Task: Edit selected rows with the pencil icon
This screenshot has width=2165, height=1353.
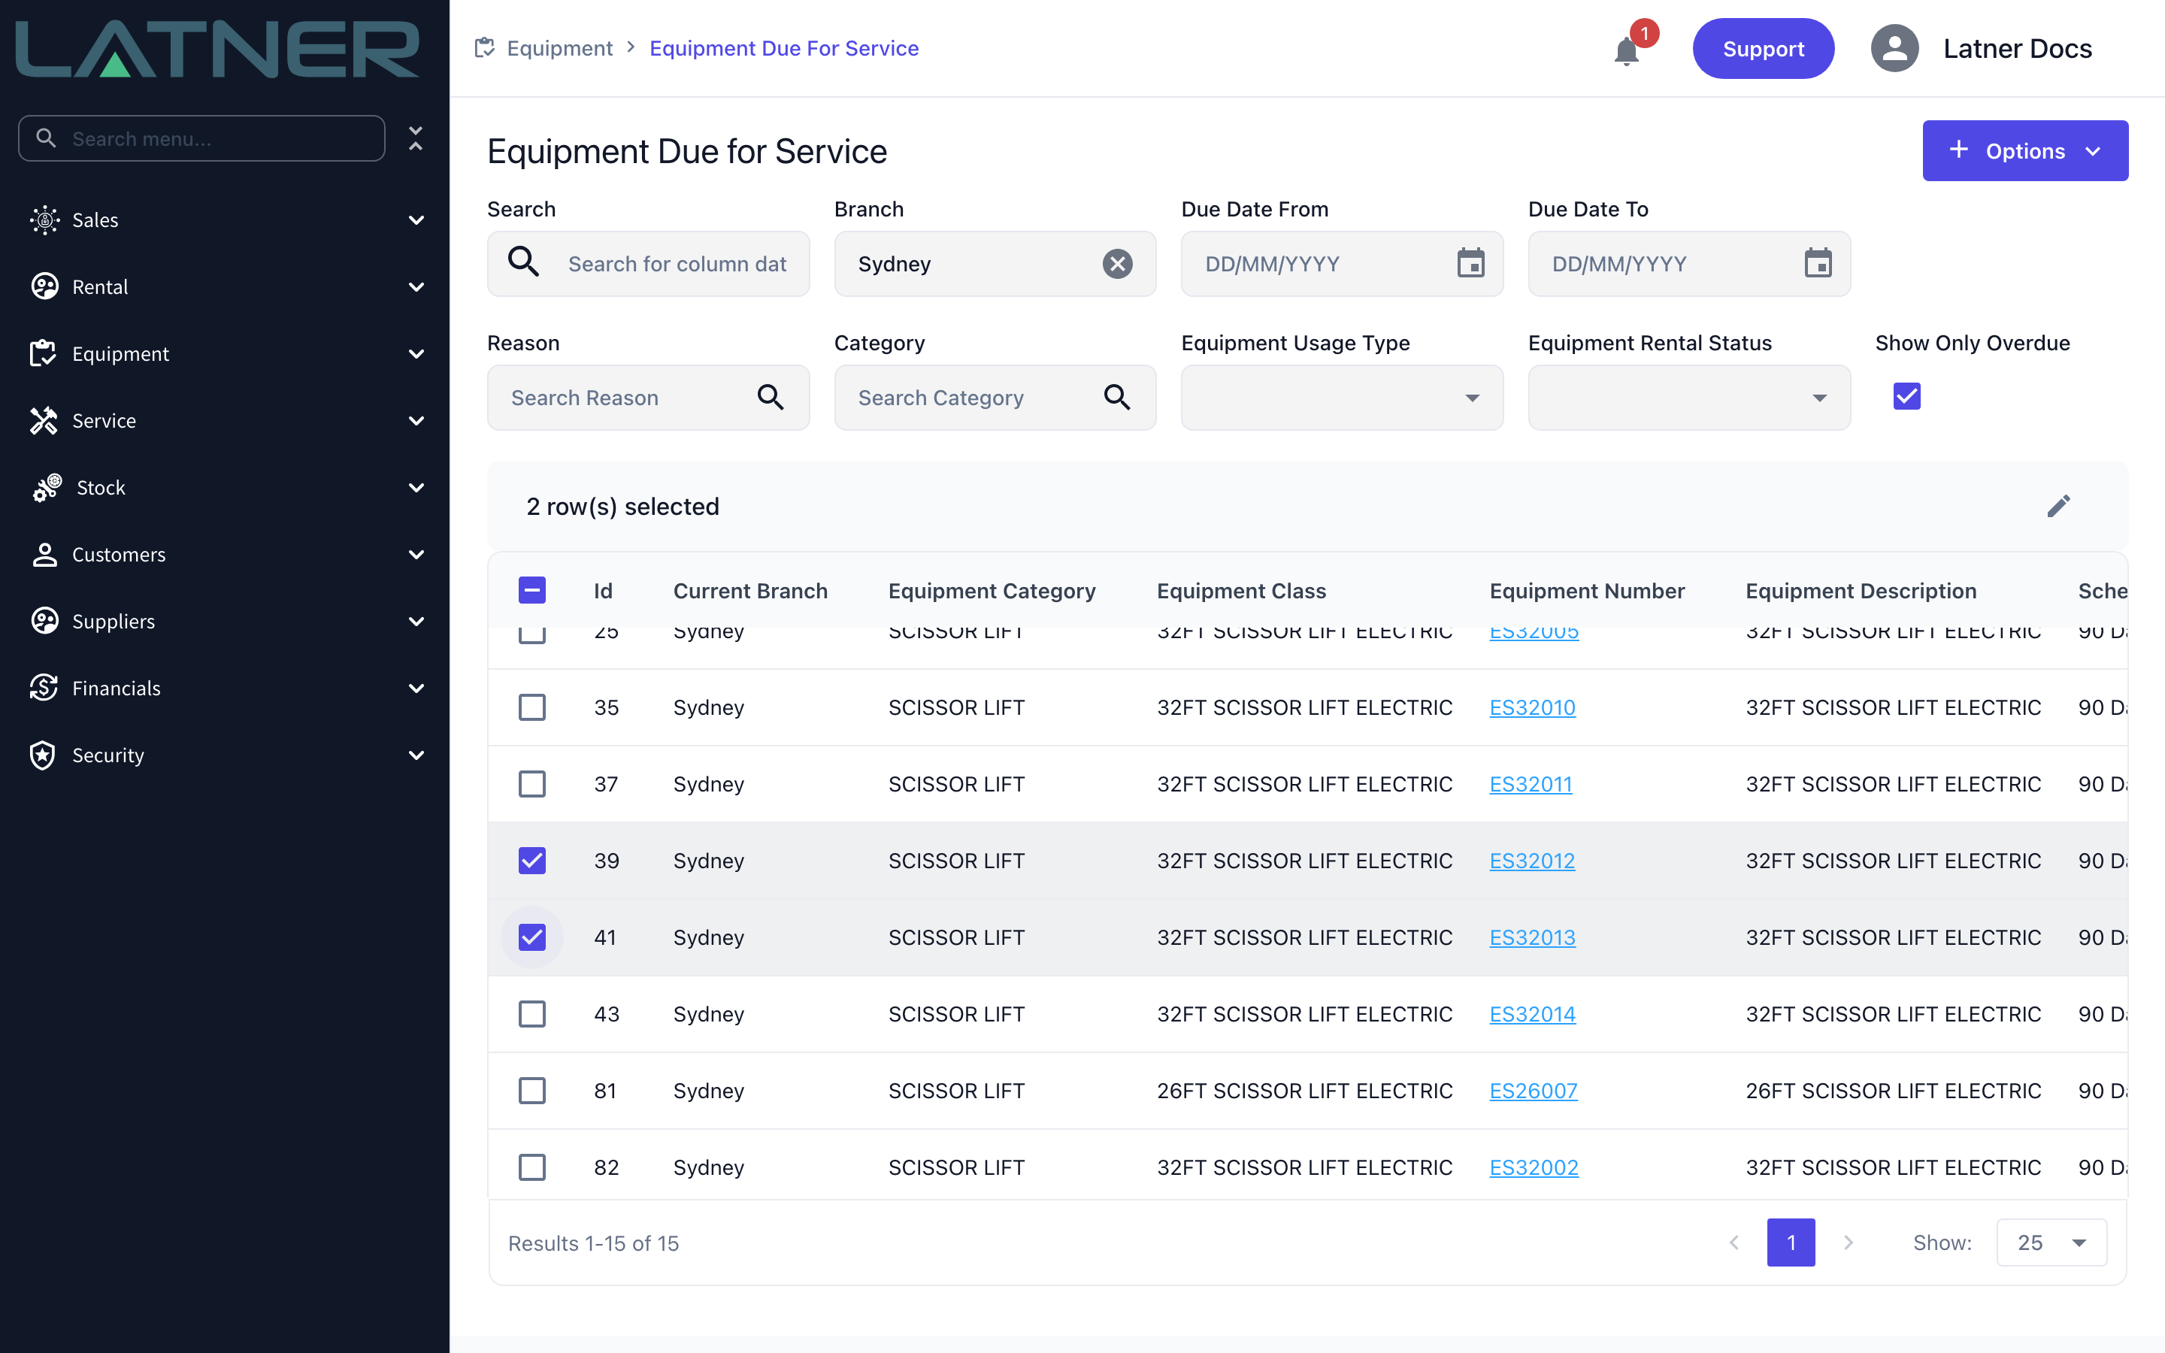Action: [x=2058, y=507]
